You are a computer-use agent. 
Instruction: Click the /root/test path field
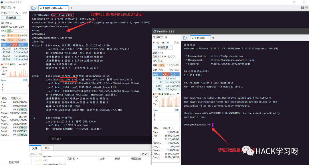tap(85, 154)
